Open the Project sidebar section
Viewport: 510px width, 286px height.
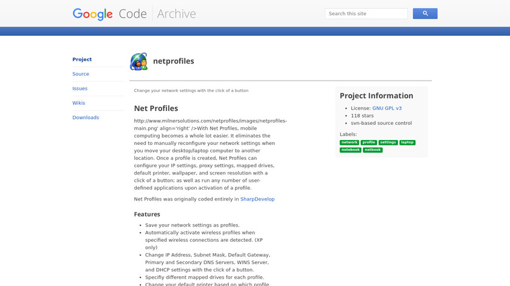82,59
